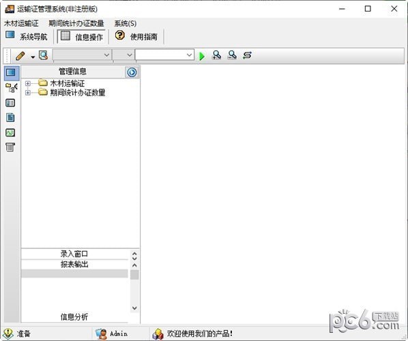Click the 欢迎使用我们的产品! status text
This screenshot has width=408, height=341.
pyautogui.click(x=200, y=333)
